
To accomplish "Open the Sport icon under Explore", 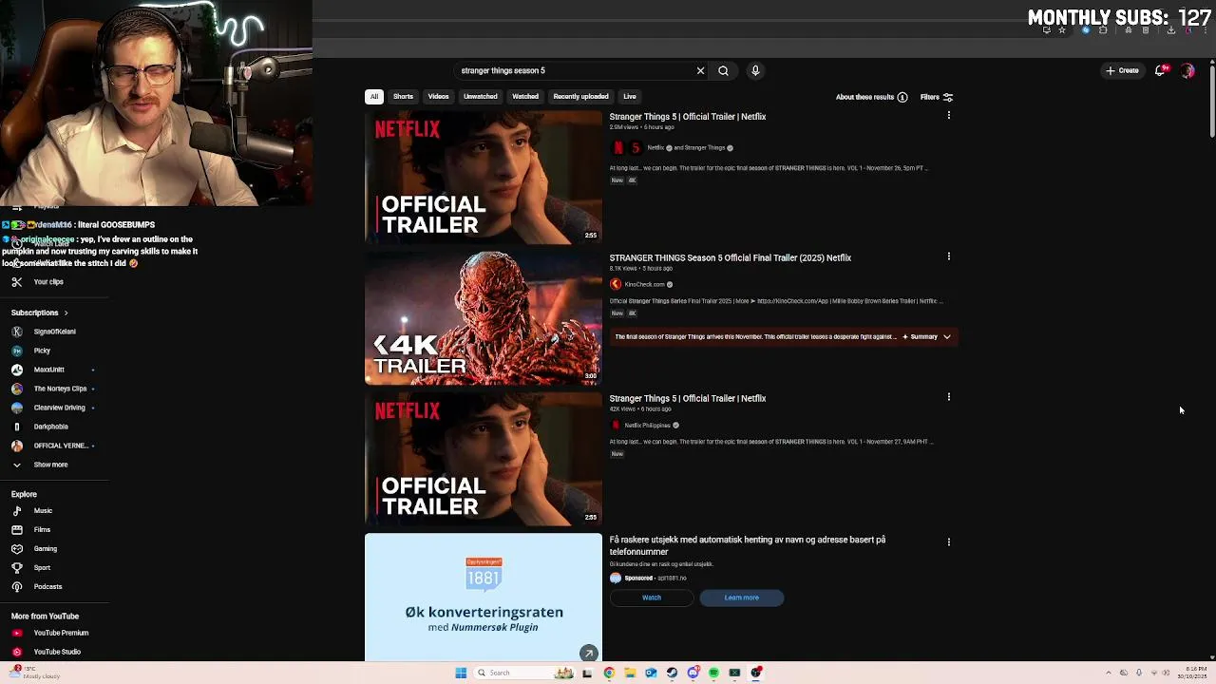I will tap(16, 567).
